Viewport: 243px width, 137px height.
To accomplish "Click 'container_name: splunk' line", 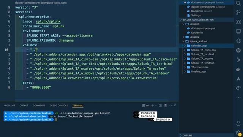I will (x=43, y=26).
